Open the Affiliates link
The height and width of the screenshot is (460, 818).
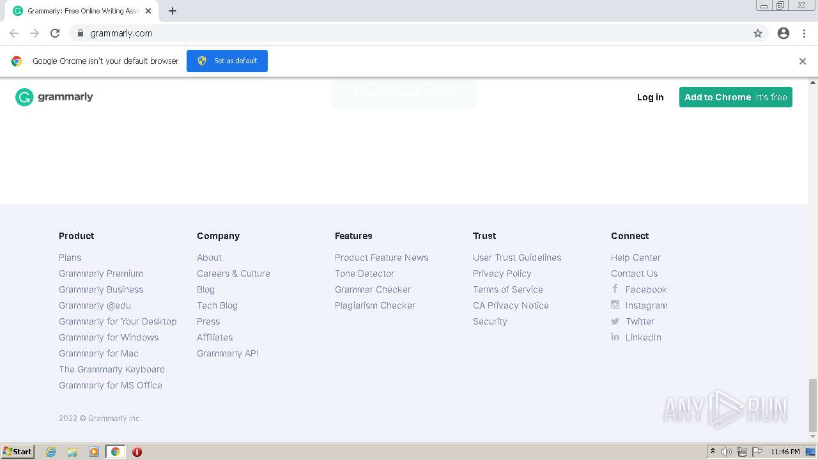215,337
